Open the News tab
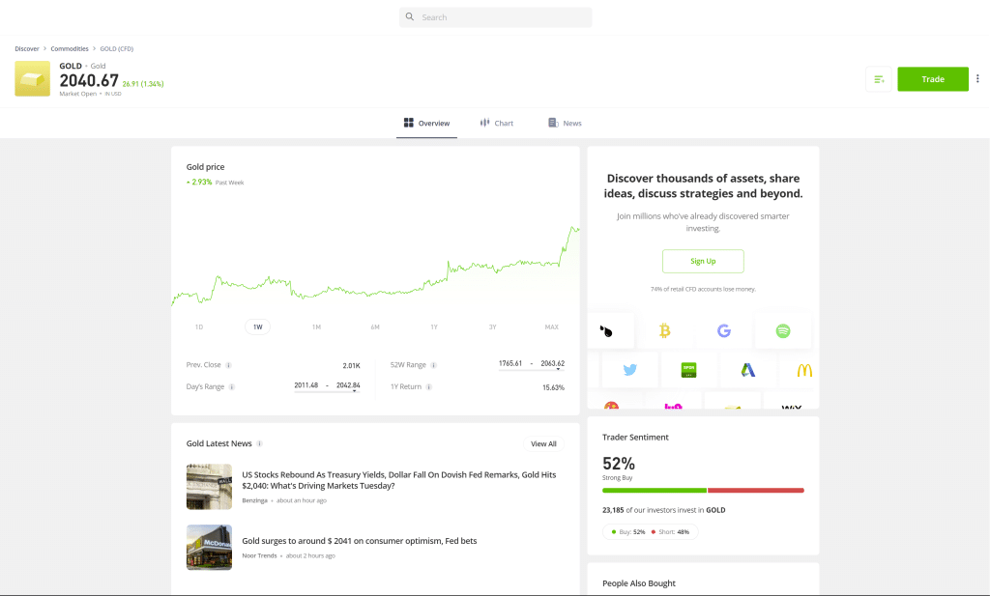 tap(565, 124)
